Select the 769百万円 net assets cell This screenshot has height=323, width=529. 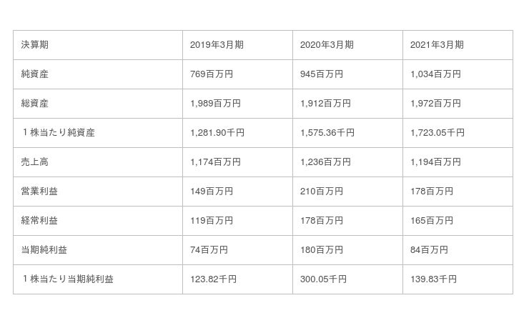212,74
